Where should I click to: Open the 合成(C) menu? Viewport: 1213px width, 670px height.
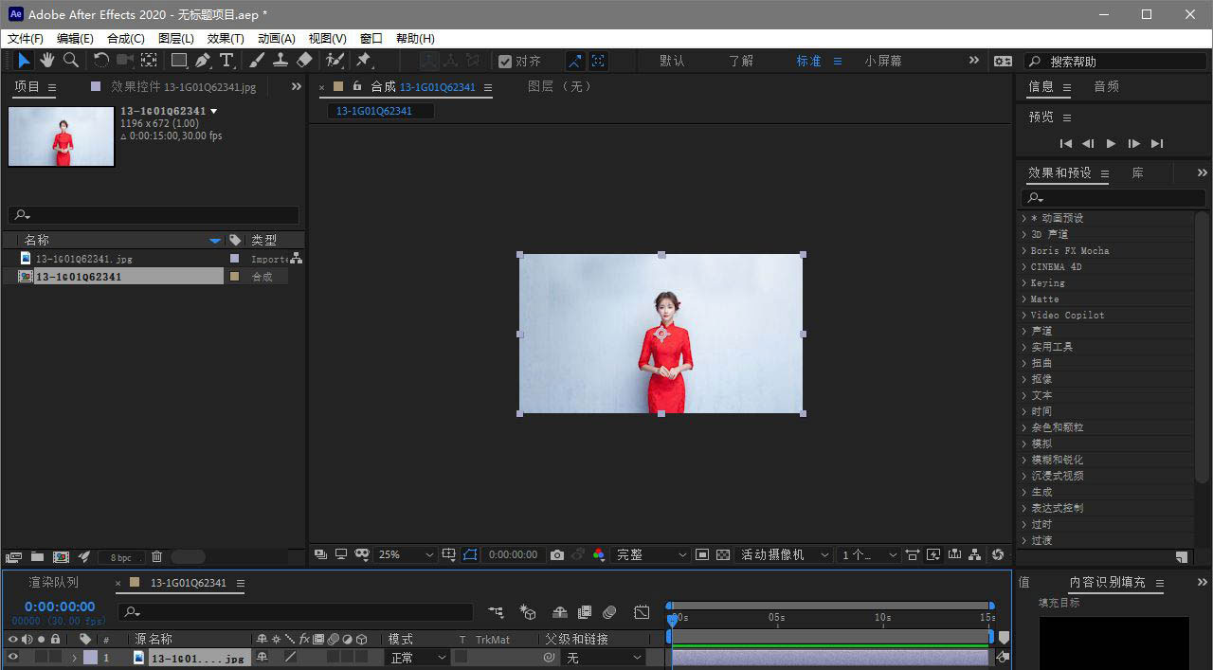pyautogui.click(x=126, y=39)
